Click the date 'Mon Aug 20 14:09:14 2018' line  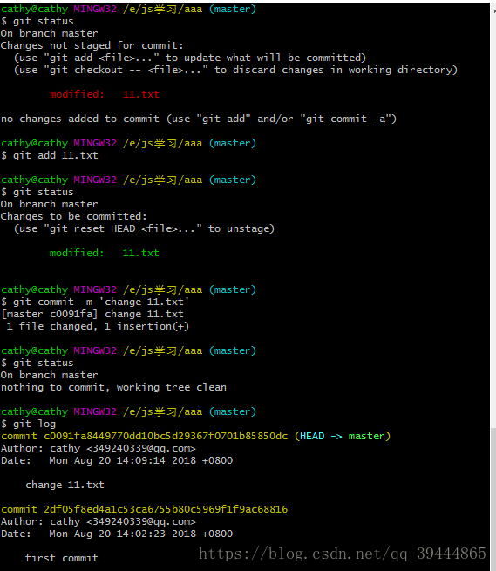click(x=117, y=460)
